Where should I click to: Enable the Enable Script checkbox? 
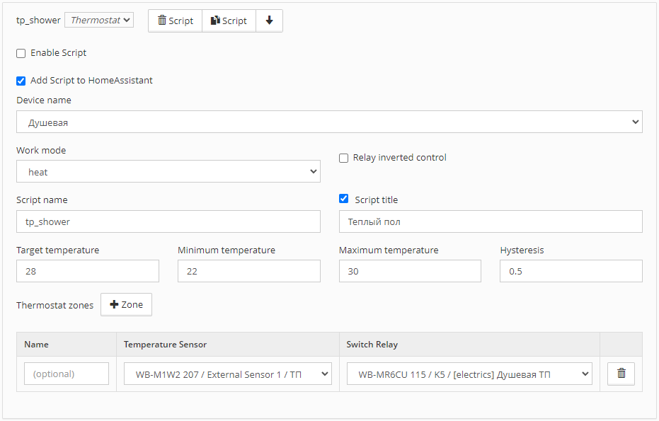pos(21,53)
